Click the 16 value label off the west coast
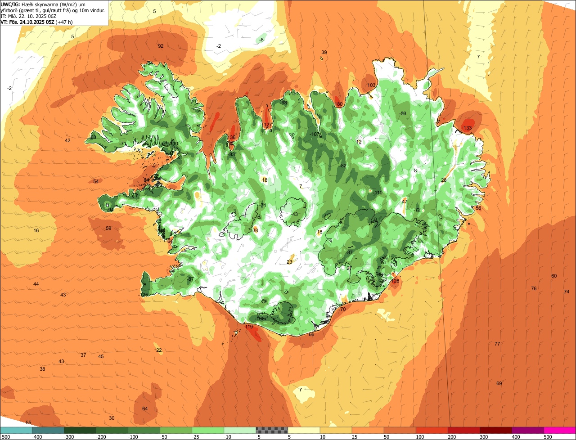Screen dimensions: 576x440 click(x=36, y=230)
